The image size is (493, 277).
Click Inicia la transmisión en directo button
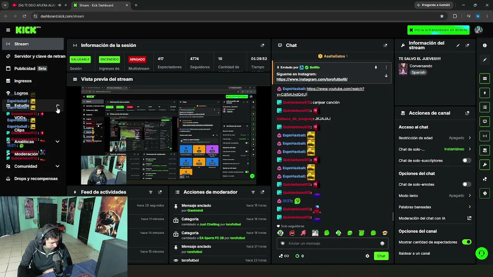coord(439,30)
